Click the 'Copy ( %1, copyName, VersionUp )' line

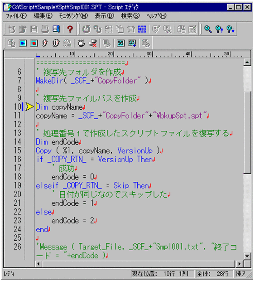(x=99, y=150)
